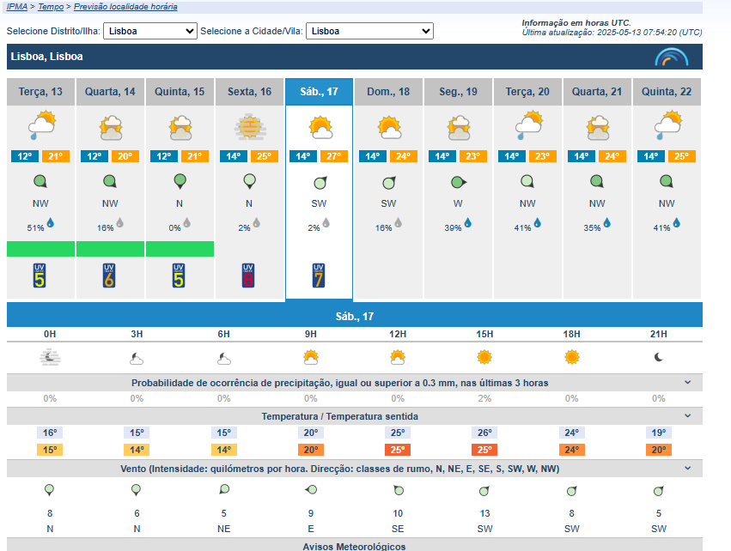
Task: Click the 12° minimum temperature for Terça, 13
Action: pos(25,156)
